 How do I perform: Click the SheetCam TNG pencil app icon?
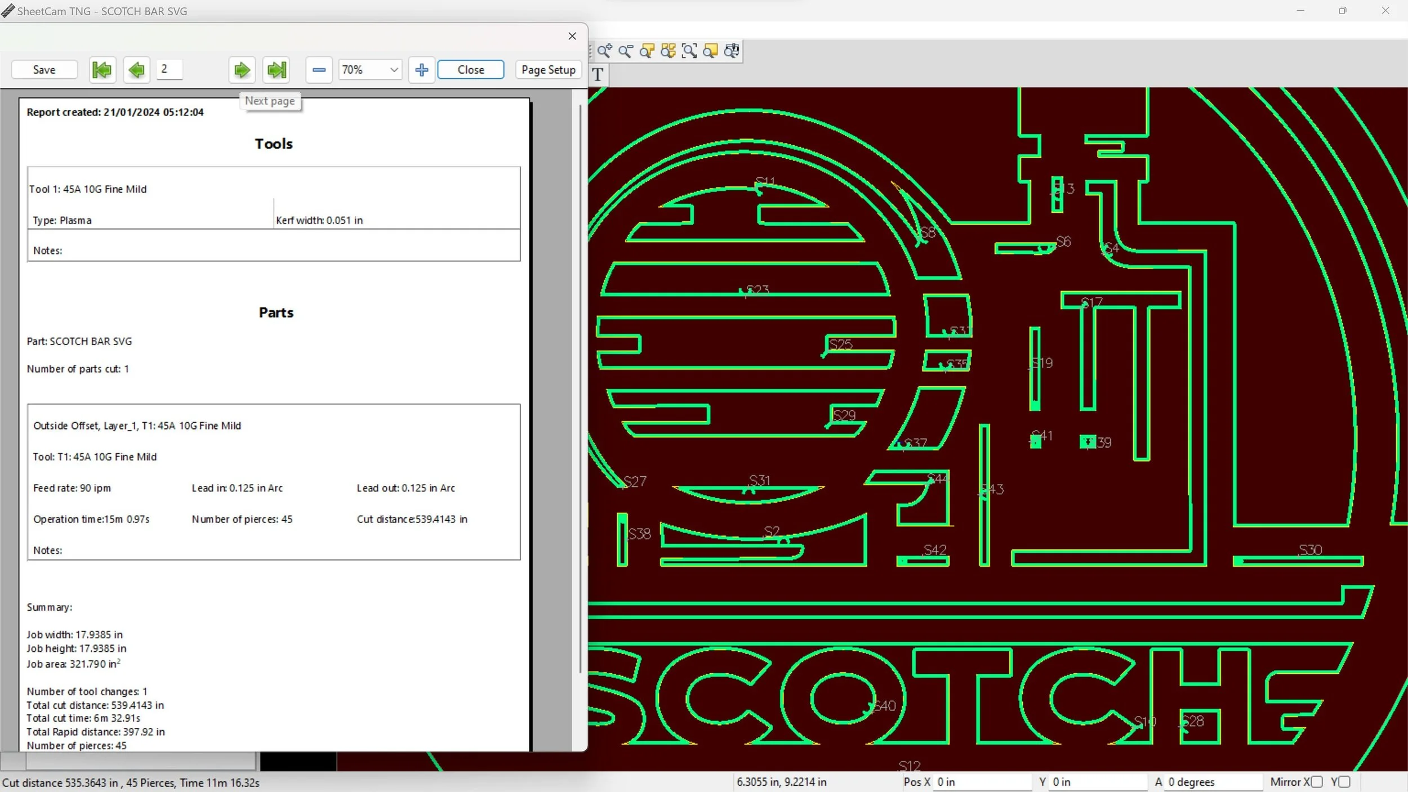8,11
